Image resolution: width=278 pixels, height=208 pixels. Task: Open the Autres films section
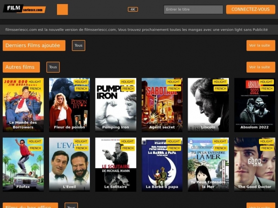(21, 67)
